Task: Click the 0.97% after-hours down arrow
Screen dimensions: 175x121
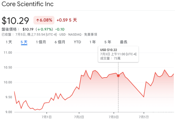Action: (39, 29)
